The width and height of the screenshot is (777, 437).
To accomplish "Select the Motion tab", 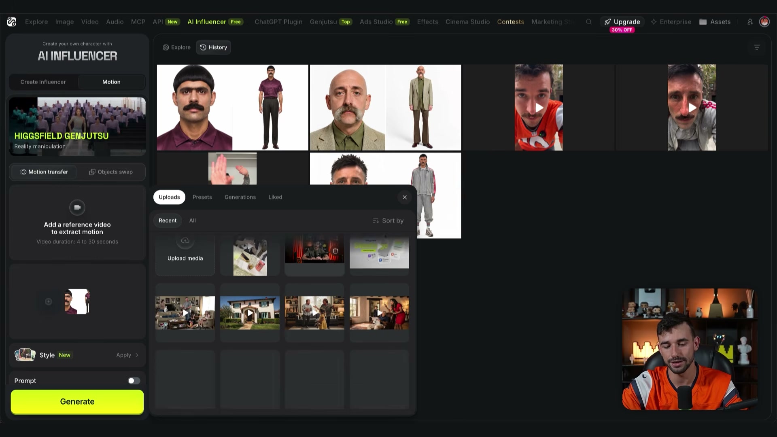I will (111, 82).
